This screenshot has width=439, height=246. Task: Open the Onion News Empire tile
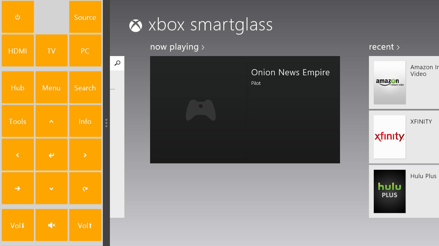245,110
